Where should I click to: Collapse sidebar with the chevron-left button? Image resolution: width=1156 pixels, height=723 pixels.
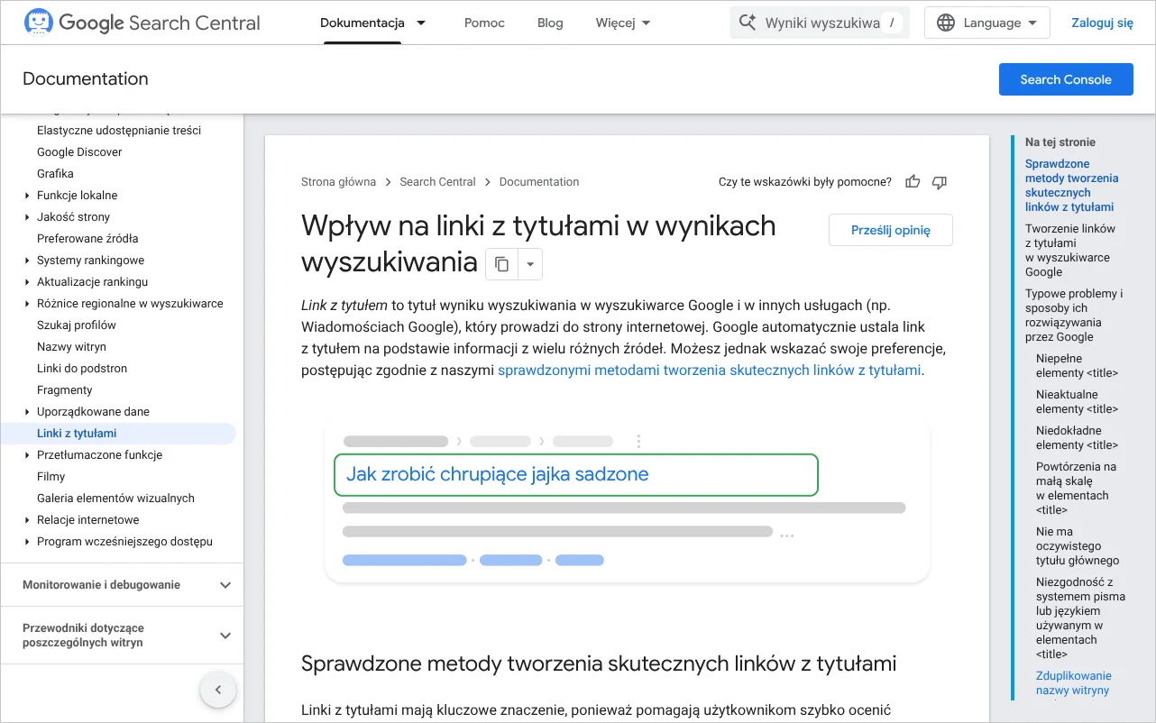[217, 691]
